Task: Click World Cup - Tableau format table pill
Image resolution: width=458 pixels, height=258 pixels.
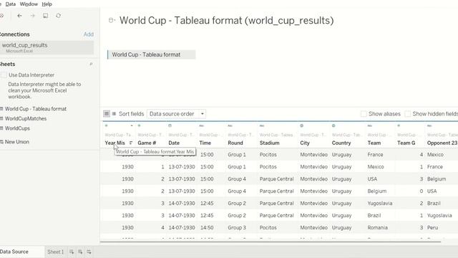Action: [x=151, y=54]
